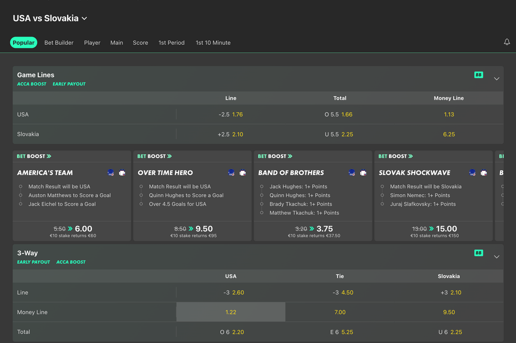Click OVER TIME HERO card title
Image resolution: width=516 pixels, height=343 pixels.
165,173
